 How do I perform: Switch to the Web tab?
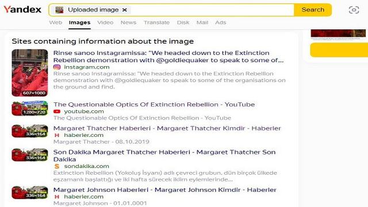(56, 22)
